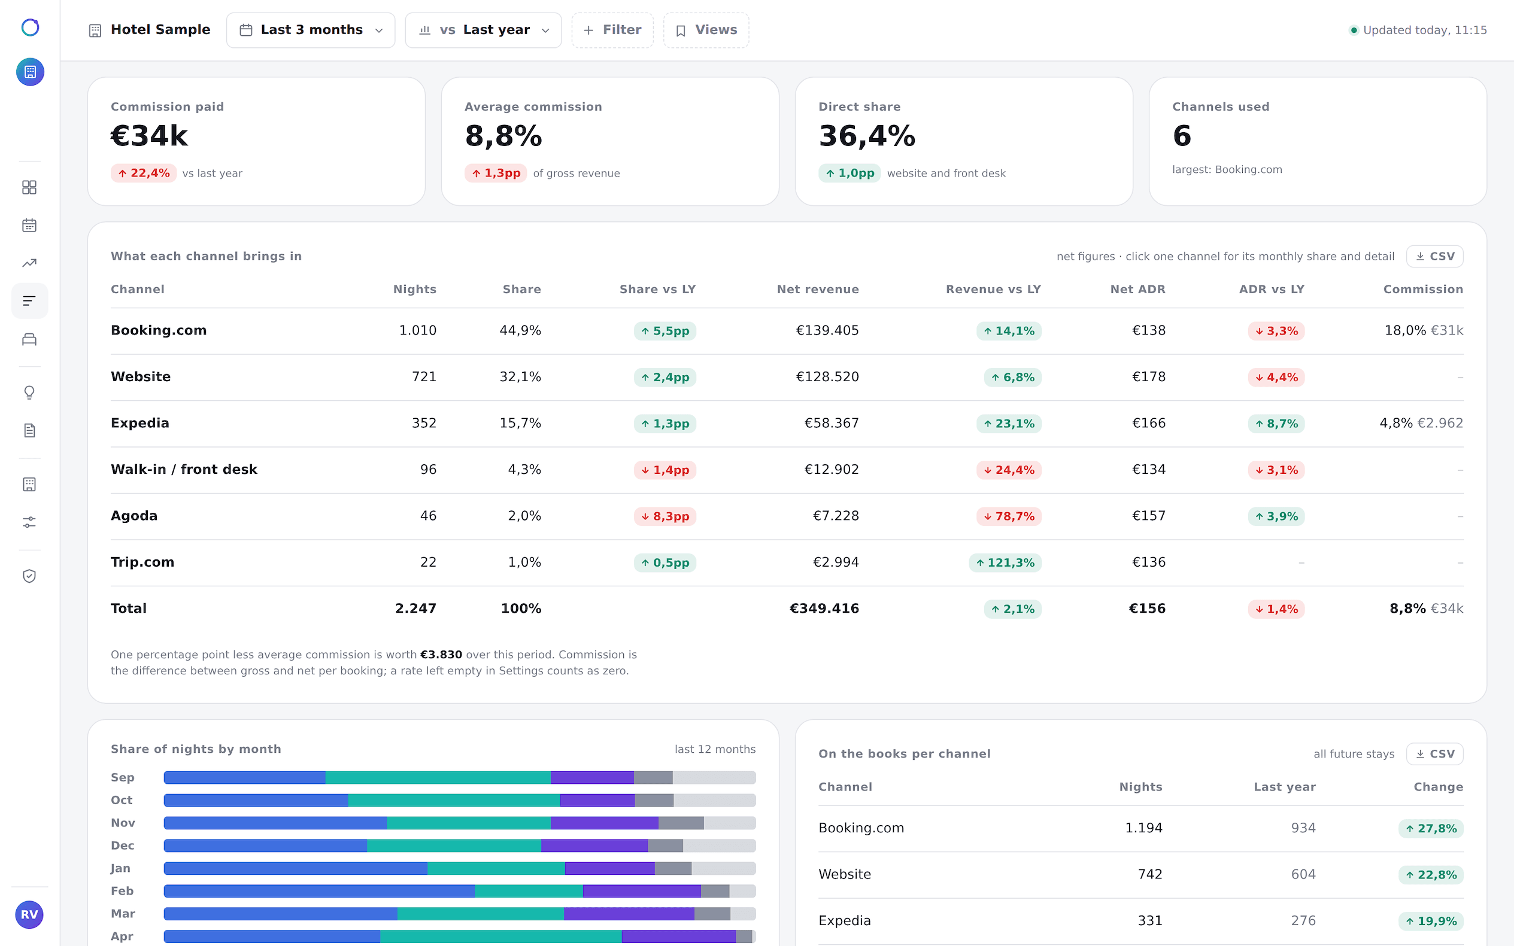
Task: Select the Website row in channel table
Action: (787, 376)
